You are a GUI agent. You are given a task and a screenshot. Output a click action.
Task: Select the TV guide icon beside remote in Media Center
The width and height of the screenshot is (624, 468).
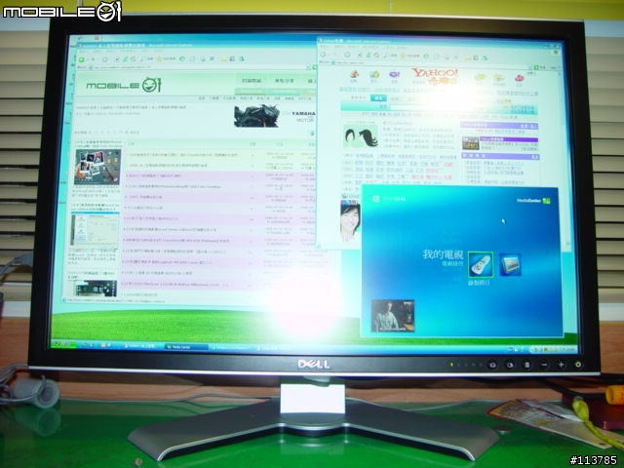(x=510, y=264)
